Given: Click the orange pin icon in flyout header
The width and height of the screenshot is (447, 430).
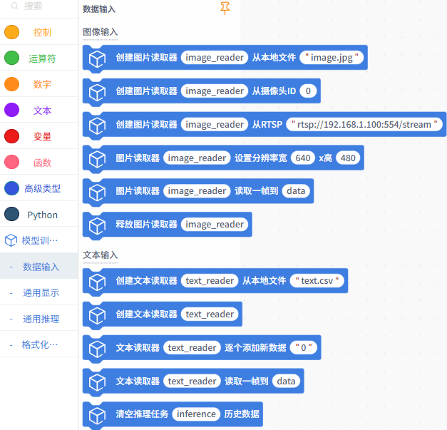Looking at the screenshot, I should 225,8.
